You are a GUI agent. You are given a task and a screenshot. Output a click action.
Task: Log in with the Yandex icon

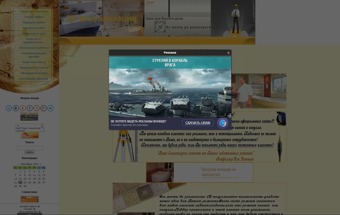tap(36, 108)
